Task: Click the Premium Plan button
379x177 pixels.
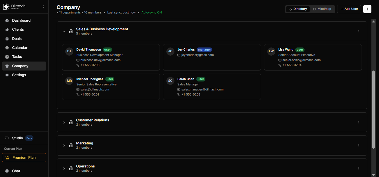Action: pyautogui.click(x=24, y=158)
